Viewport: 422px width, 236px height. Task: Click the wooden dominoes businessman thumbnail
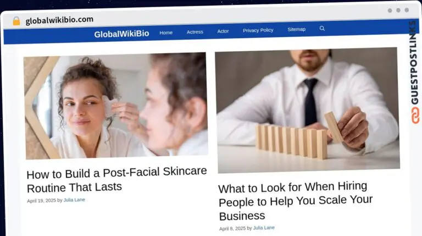click(307, 110)
